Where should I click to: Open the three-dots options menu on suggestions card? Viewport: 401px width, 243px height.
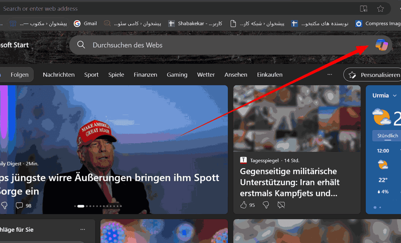click(x=83, y=229)
